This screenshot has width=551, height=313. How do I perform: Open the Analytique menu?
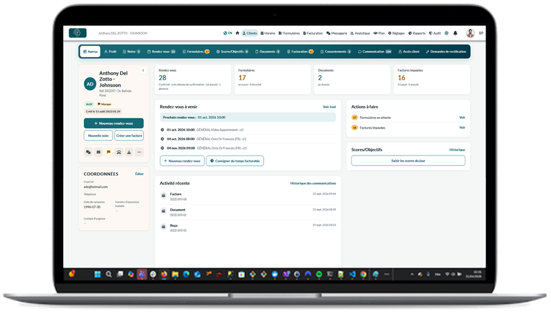360,33
